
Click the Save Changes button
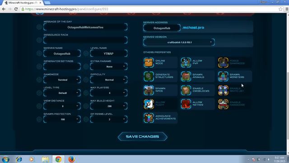pyautogui.click(x=143, y=137)
